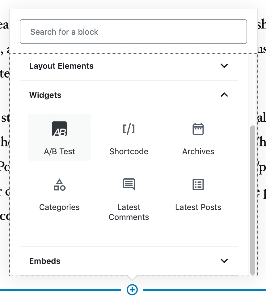
Task: Focus the Search for a block field
Action: pos(133,32)
